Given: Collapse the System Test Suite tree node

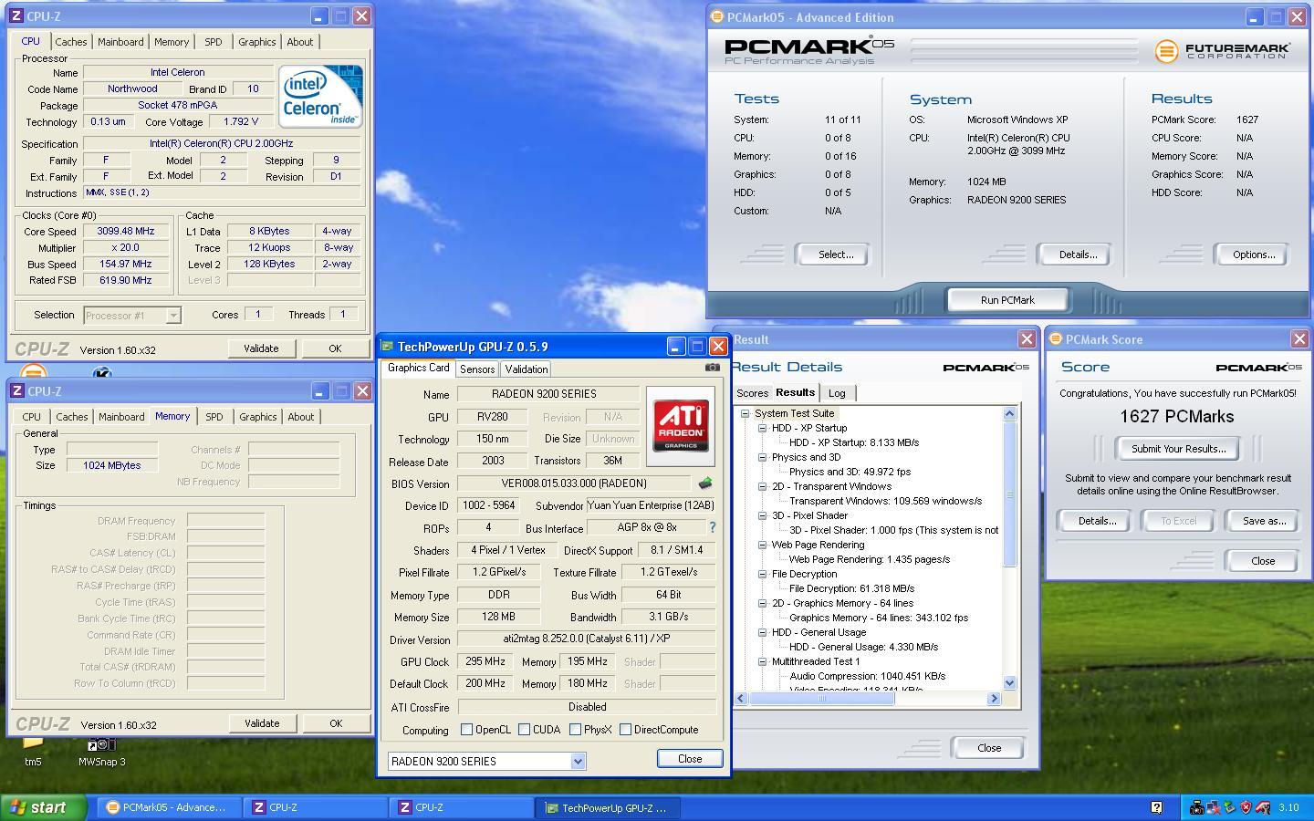Looking at the screenshot, I should coord(745,413).
